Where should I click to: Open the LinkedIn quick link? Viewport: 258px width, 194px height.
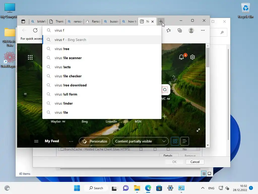111,122
